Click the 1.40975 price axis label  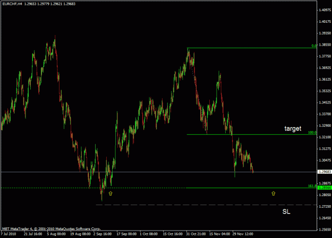[325, 10]
